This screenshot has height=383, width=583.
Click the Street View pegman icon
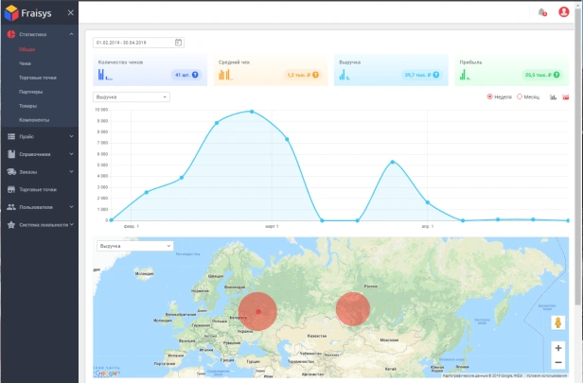(558, 322)
